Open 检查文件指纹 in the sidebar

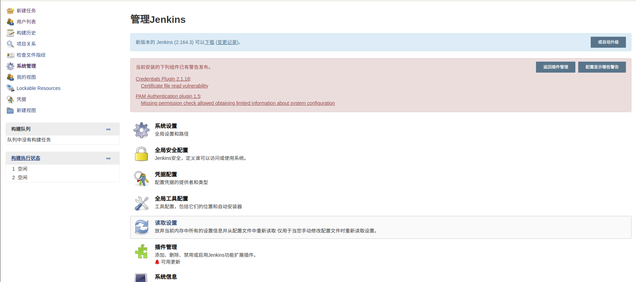(31, 55)
